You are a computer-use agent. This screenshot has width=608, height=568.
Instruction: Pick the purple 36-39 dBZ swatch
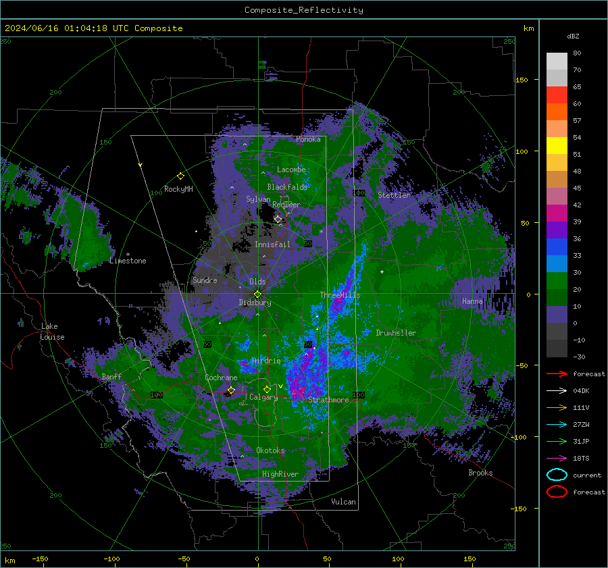[x=557, y=230]
